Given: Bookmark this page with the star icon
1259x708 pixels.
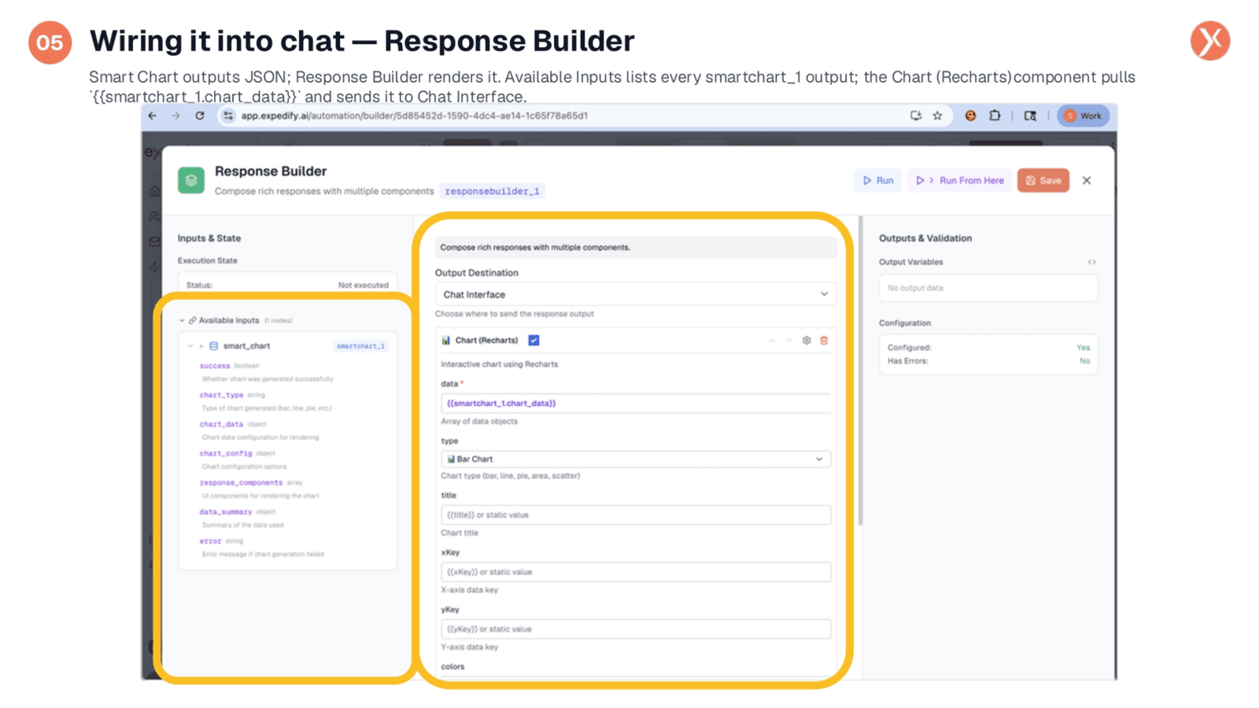Looking at the screenshot, I should 937,116.
